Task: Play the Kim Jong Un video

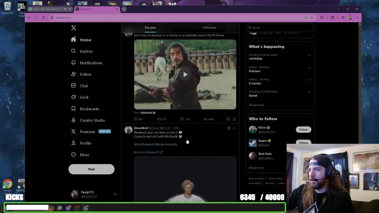Action: 185,75
